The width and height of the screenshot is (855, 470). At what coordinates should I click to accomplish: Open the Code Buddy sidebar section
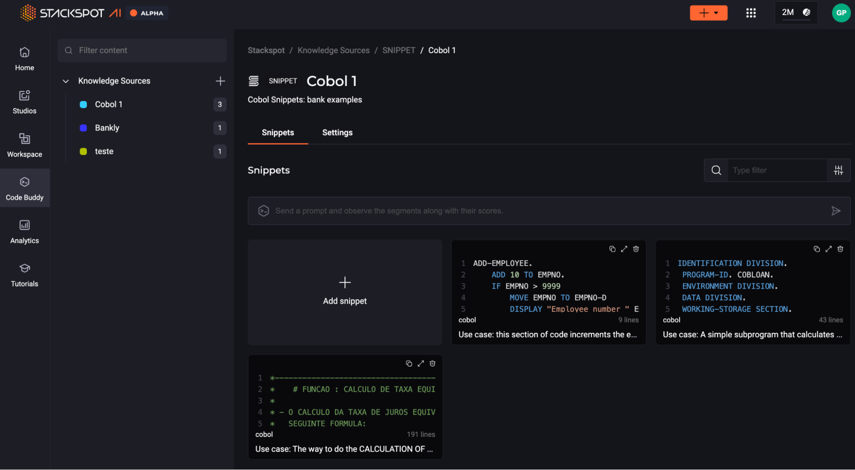[24, 188]
